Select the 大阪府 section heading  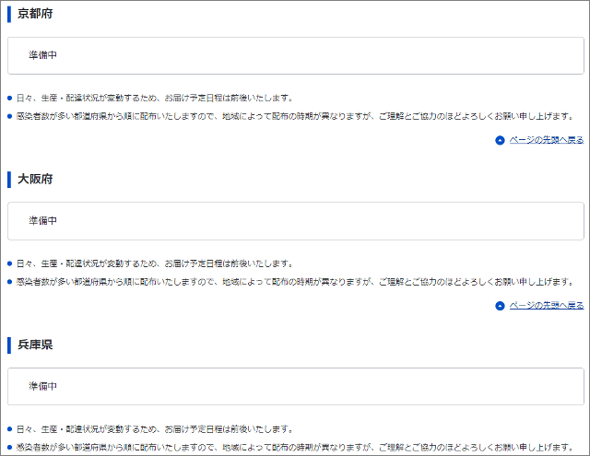pos(35,179)
